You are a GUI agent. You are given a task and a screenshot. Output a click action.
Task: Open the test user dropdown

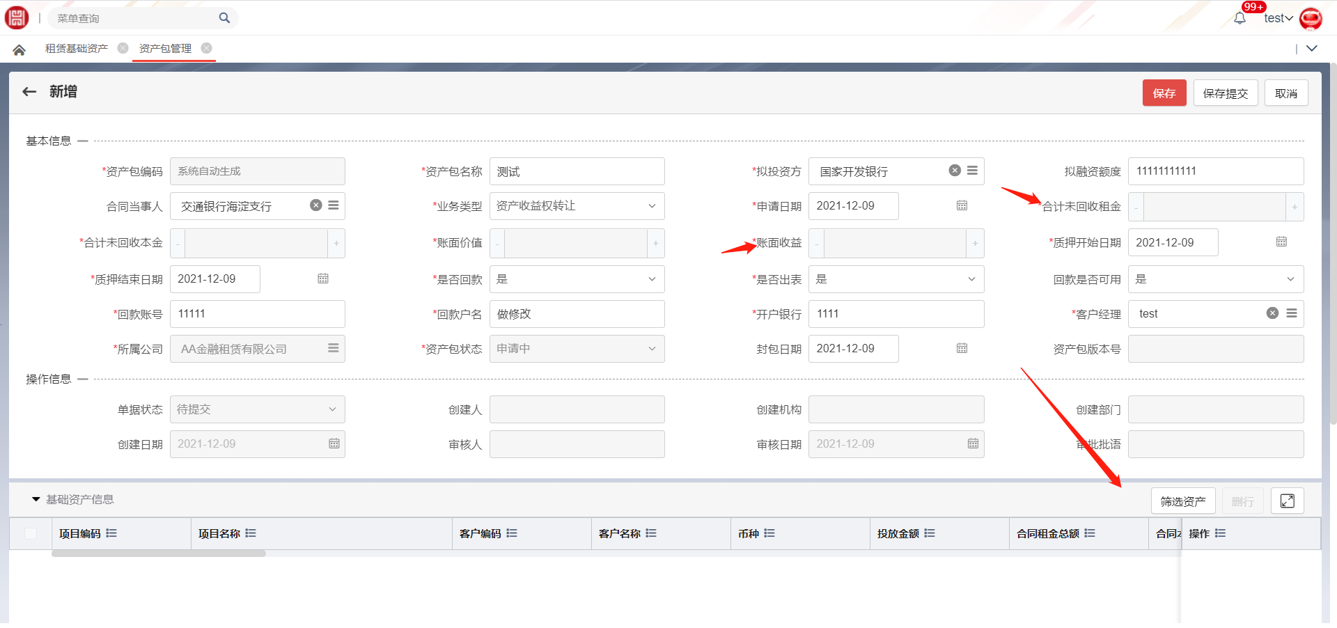[x=1279, y=19]
